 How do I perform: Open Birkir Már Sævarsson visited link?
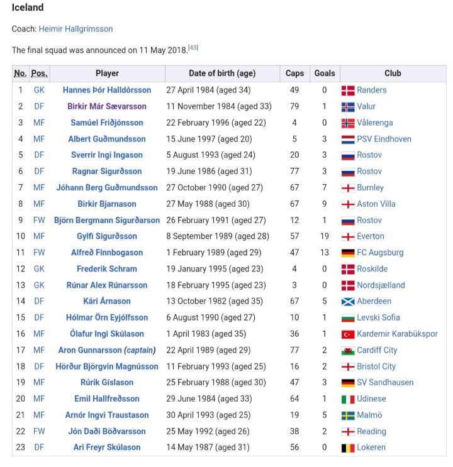click(x=107, y=106)
